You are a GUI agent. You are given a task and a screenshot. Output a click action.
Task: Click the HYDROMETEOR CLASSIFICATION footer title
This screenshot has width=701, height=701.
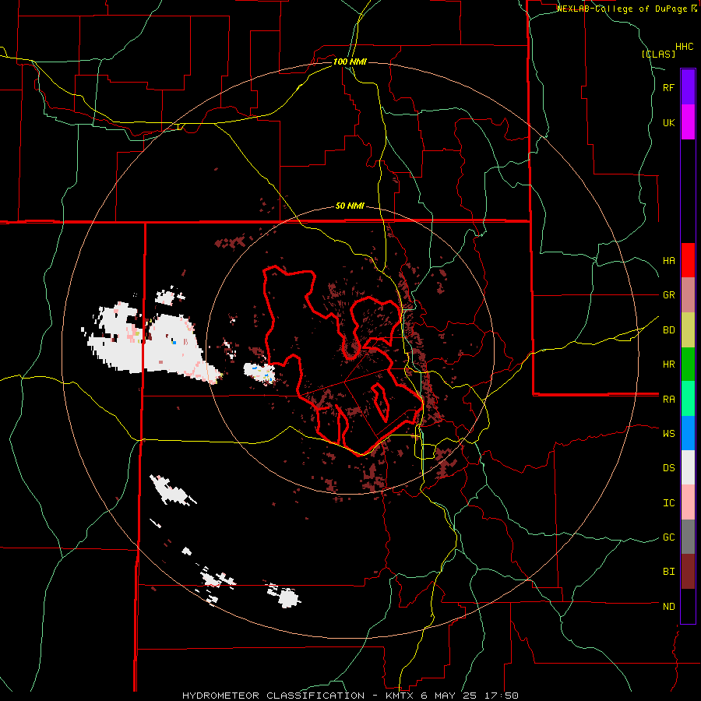tap(273, 696)
